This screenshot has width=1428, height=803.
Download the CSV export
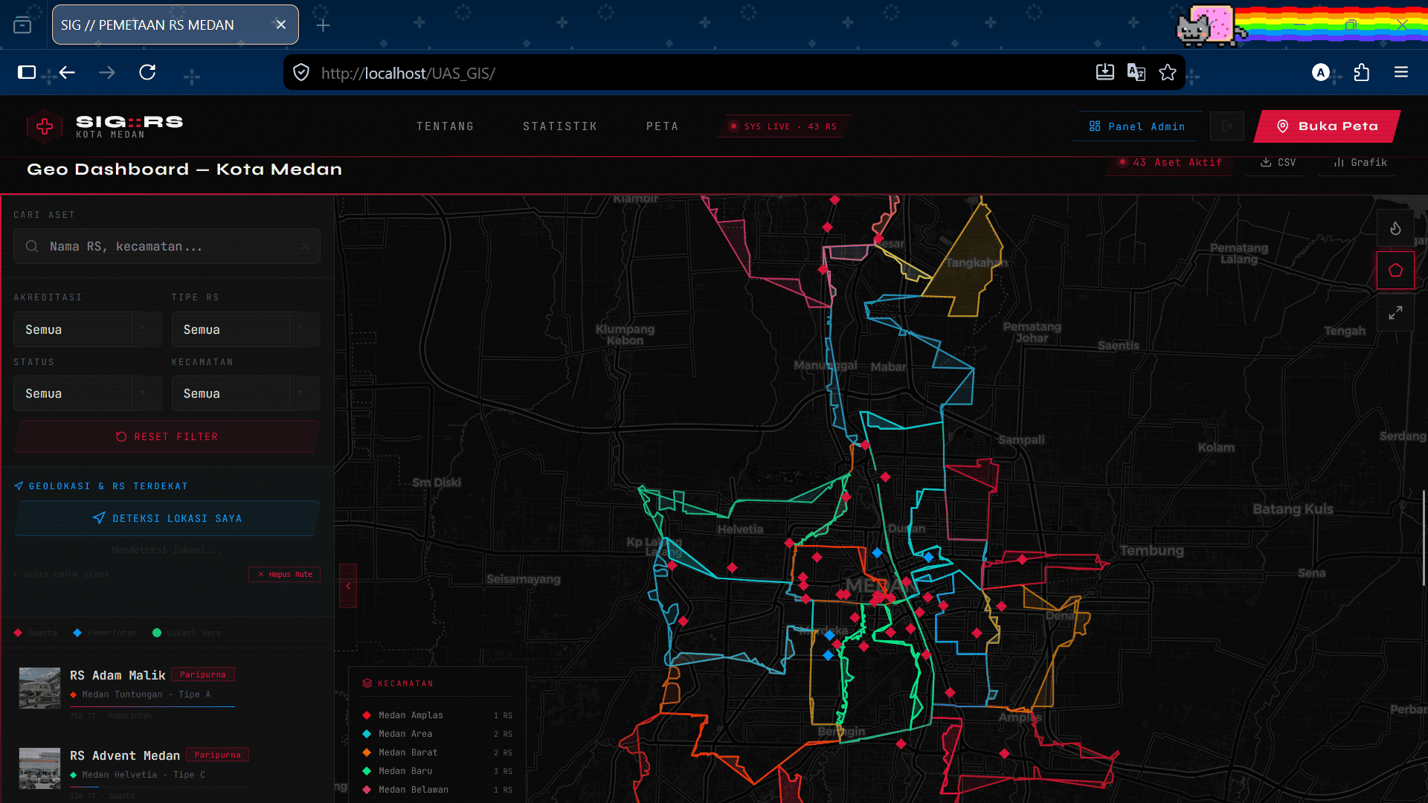(x=1278, y=162)
